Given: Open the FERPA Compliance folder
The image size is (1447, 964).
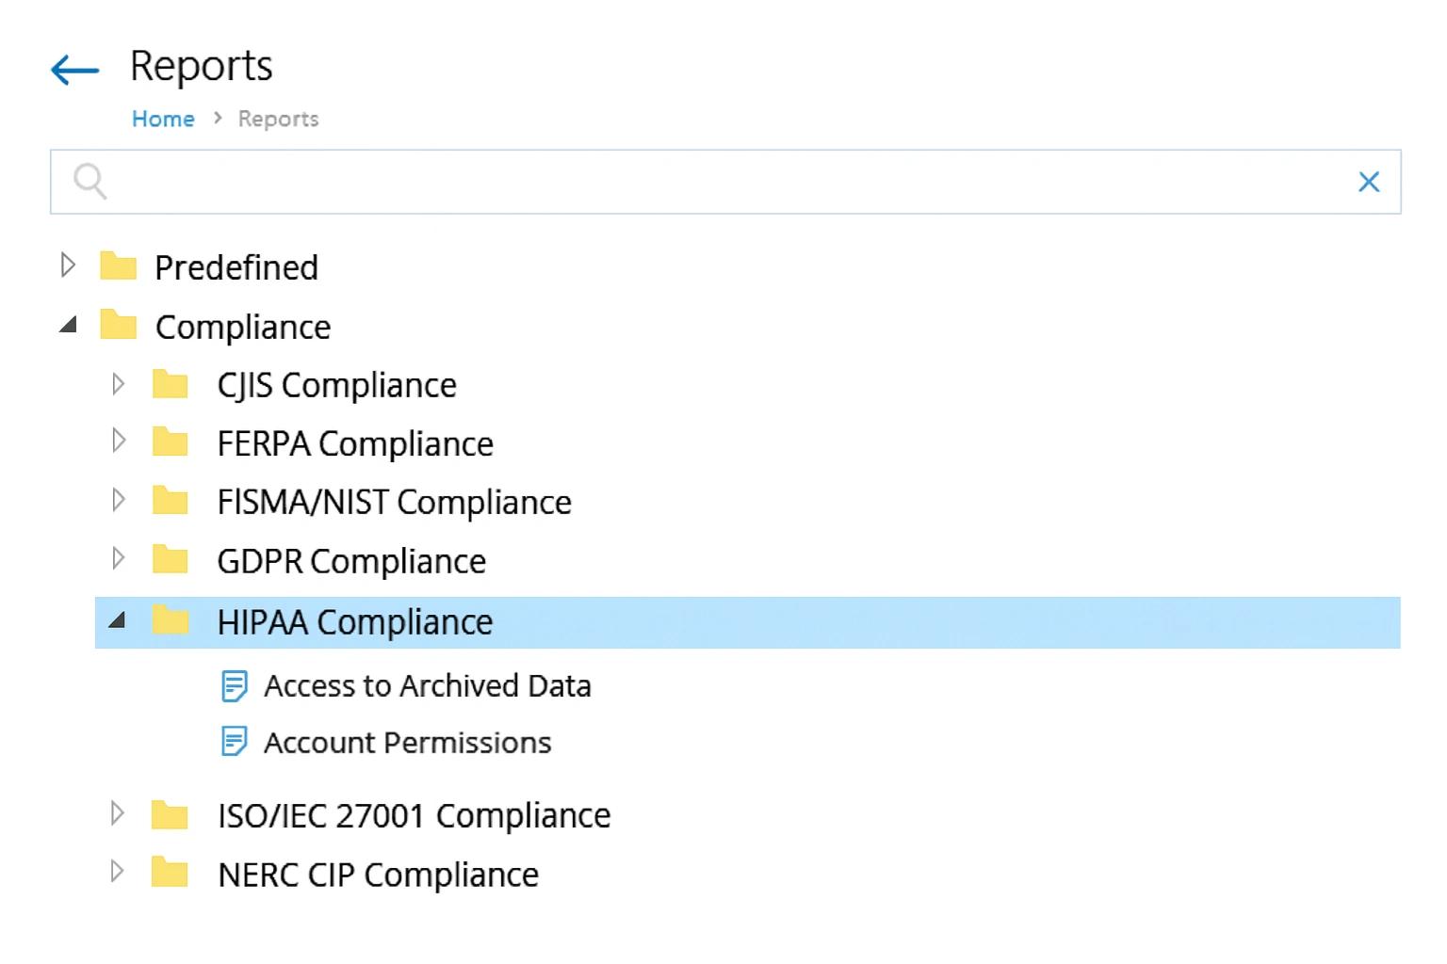Looking at the screenshot, I should pyautogui.click(x=355, y=442).
